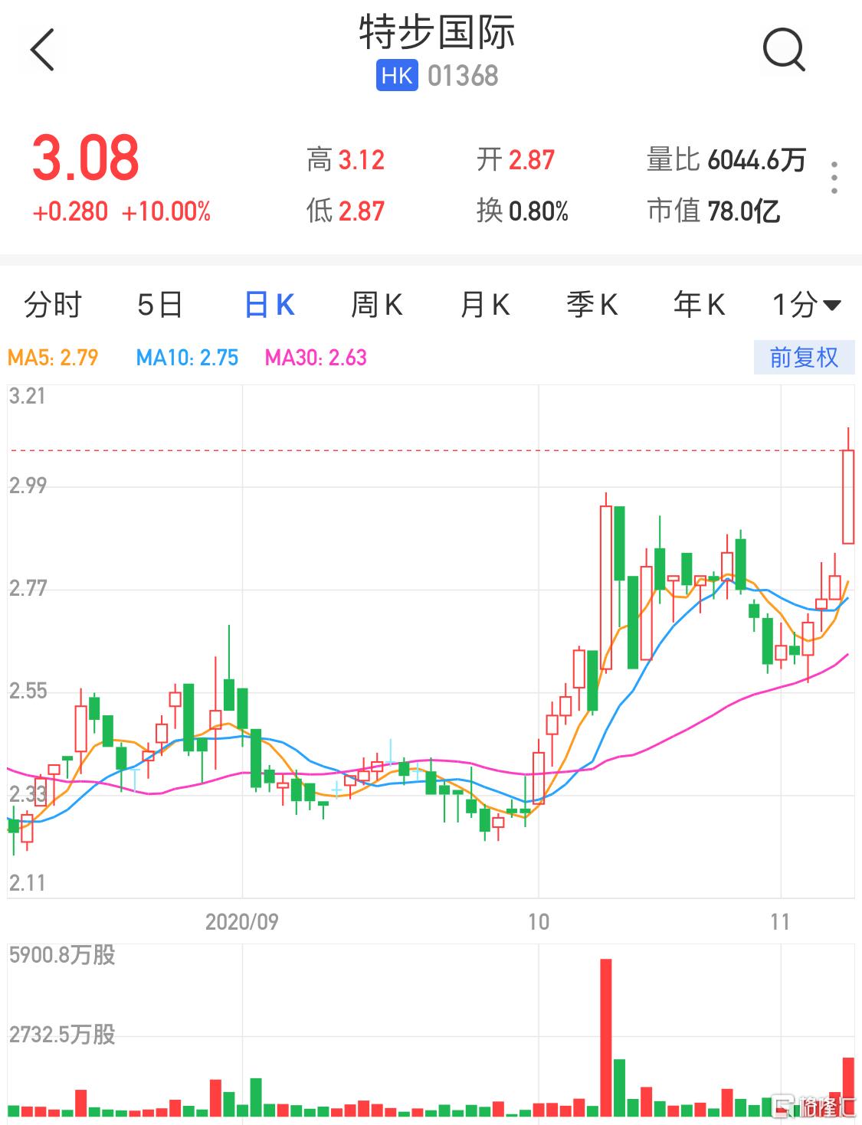This screenshot has height=1125, width=862.
Task: Tap the blue HK market badge
Action: [x=397, y=76]
